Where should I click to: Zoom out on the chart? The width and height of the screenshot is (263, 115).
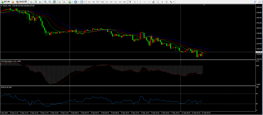click(50, 2)
